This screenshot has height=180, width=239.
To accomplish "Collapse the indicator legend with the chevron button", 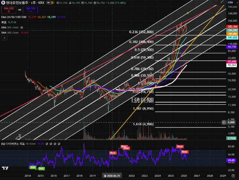I will 4,38.
